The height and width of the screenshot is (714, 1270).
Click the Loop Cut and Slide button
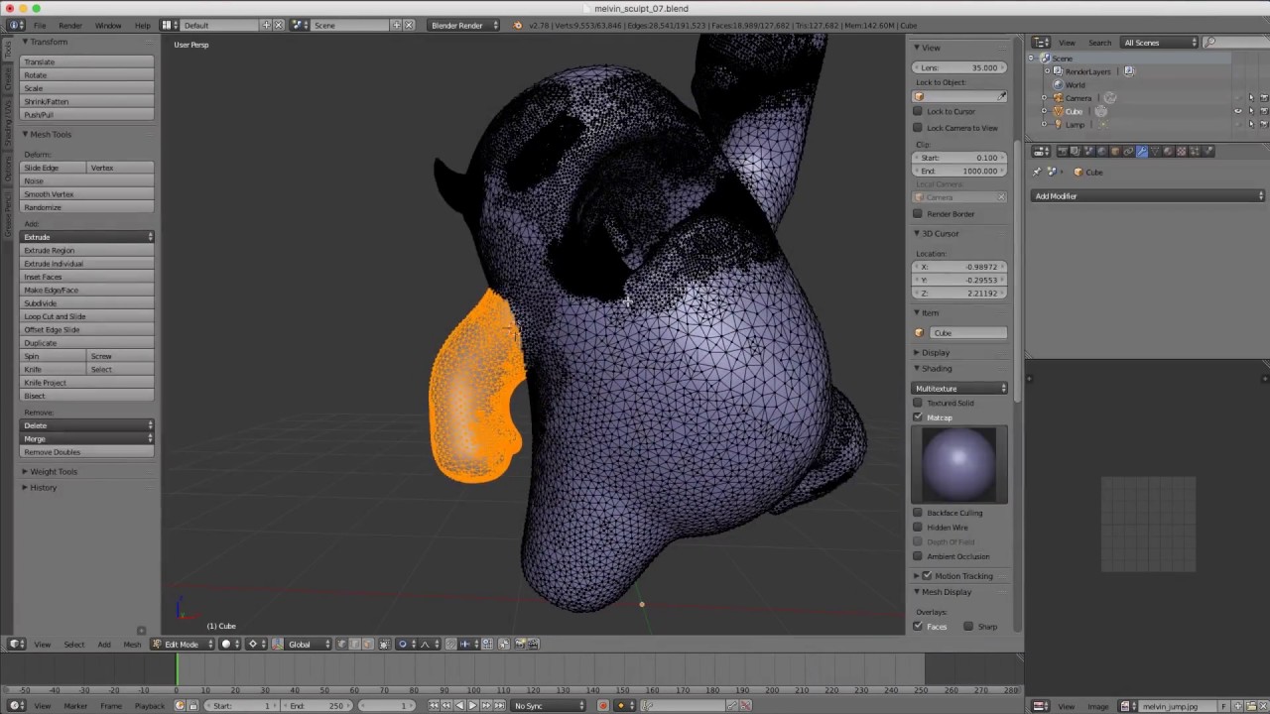coord(88,316)
